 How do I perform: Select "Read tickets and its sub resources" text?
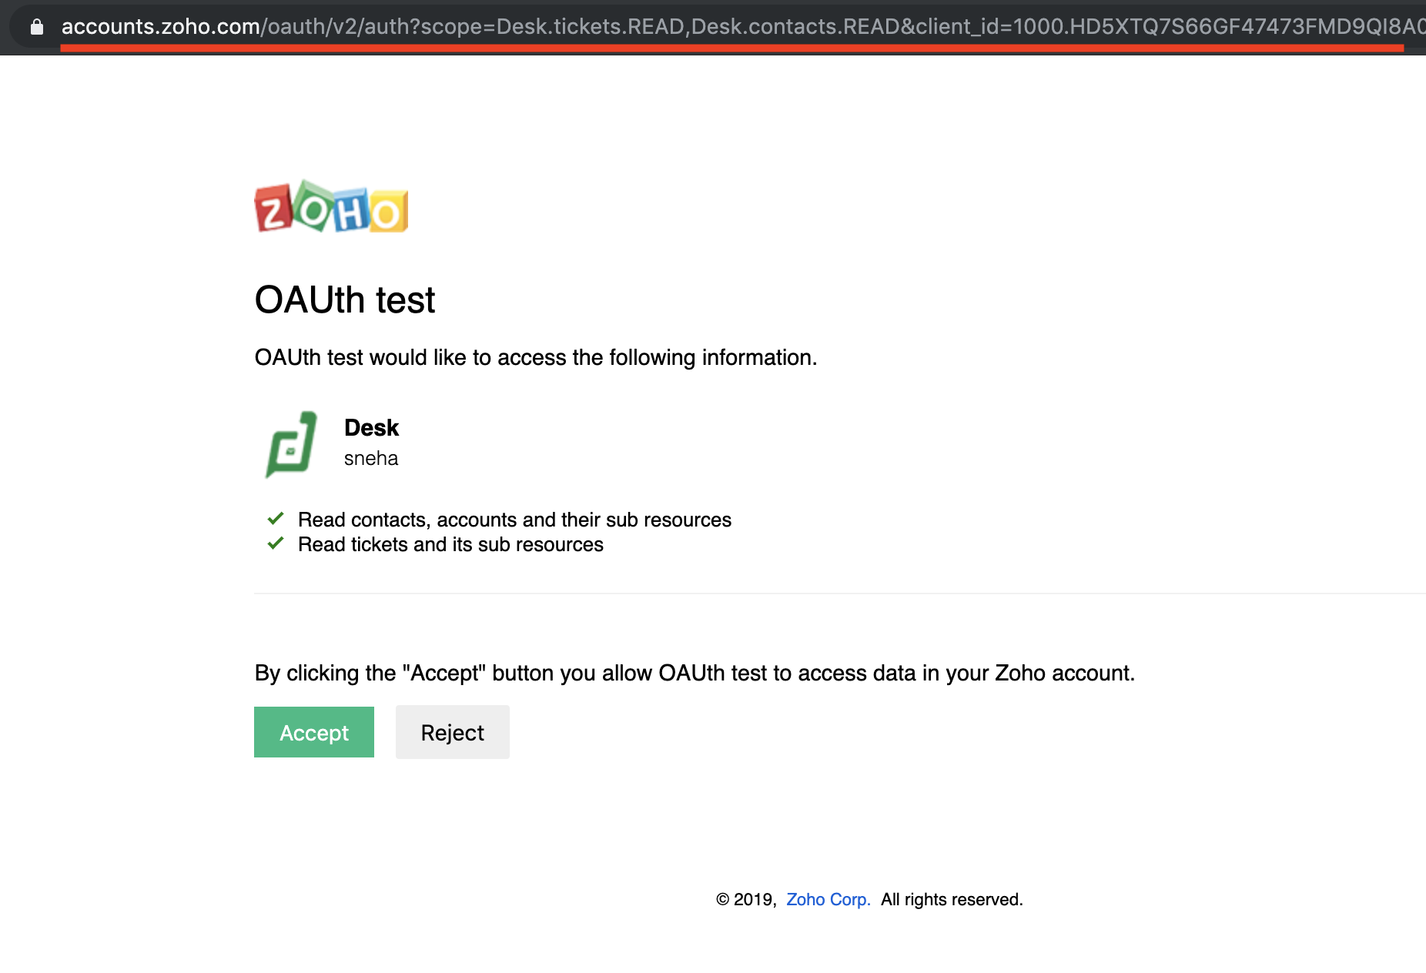click(450, 544)
